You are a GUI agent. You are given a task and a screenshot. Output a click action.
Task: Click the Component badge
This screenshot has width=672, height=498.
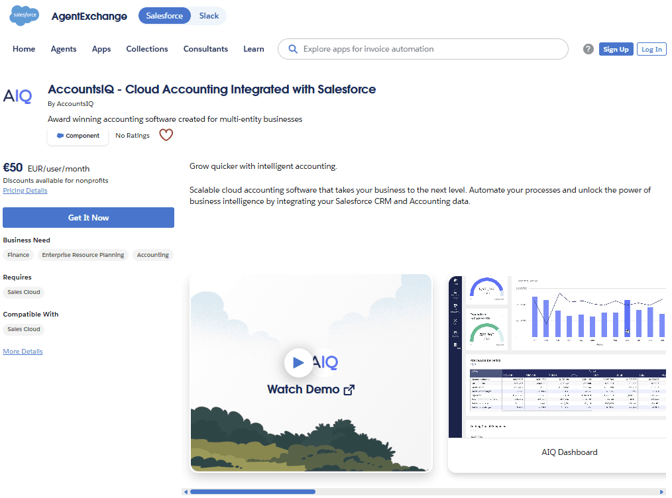tap(78, 136)
